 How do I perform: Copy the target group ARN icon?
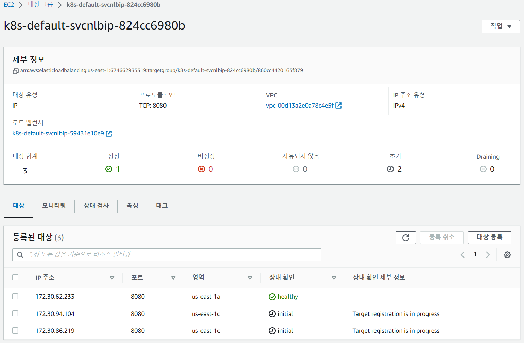(x=15, y=71)
